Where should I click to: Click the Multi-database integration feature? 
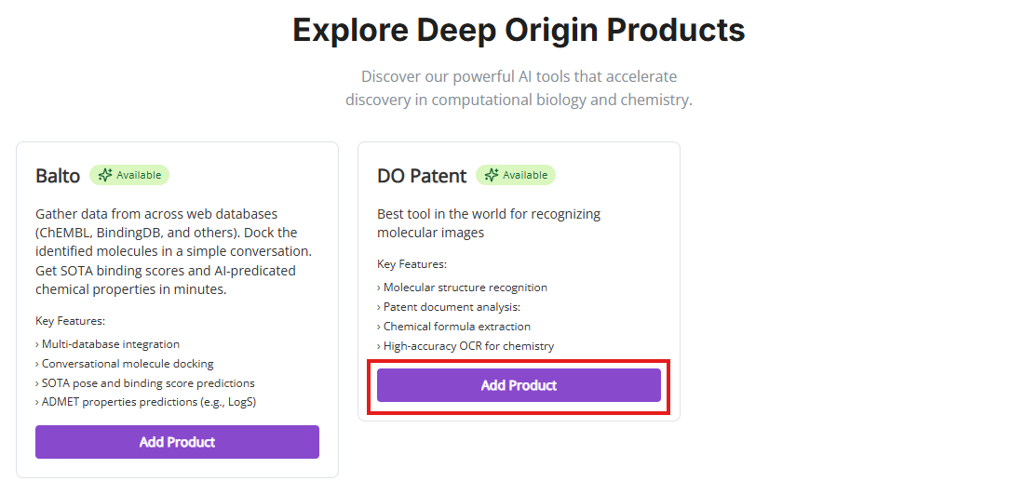click(x=110, y=344)
